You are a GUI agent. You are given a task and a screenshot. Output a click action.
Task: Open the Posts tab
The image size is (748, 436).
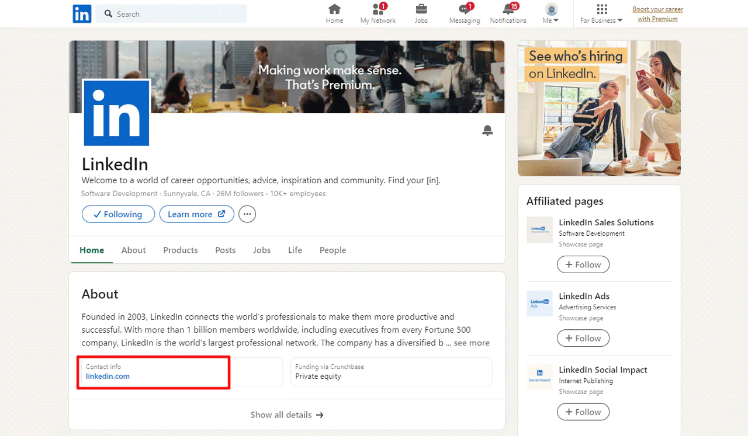point(225,250)
